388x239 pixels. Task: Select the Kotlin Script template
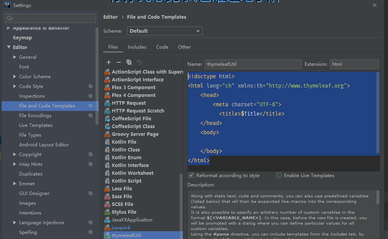click(127, 181)
